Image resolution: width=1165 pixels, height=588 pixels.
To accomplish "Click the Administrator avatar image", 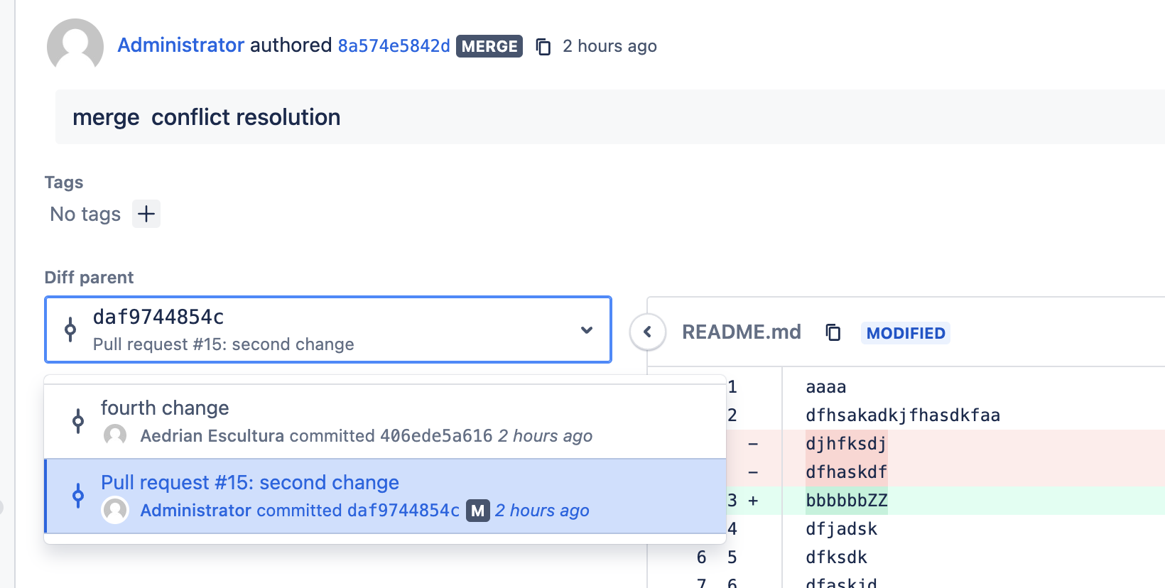I will tap(75, 45).
